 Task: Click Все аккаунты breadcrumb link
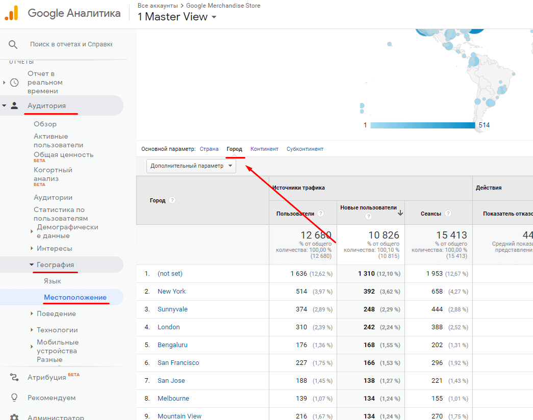pos(158,6)
